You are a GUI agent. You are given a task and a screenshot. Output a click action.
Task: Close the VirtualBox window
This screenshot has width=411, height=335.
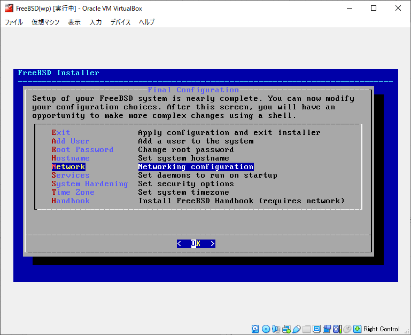[x=398, y=8]
